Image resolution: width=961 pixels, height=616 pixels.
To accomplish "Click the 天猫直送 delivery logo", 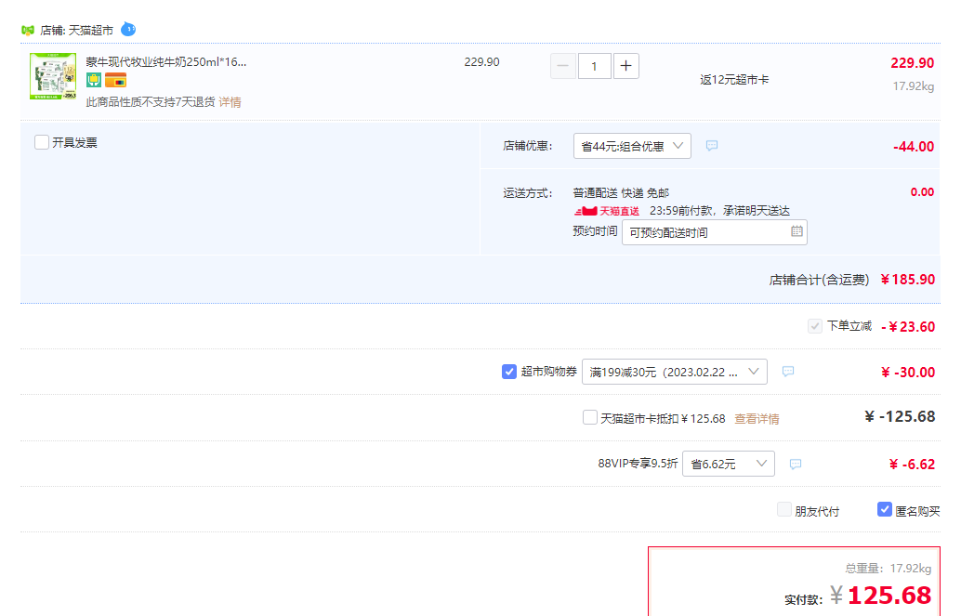I will [x=606, y=211].
